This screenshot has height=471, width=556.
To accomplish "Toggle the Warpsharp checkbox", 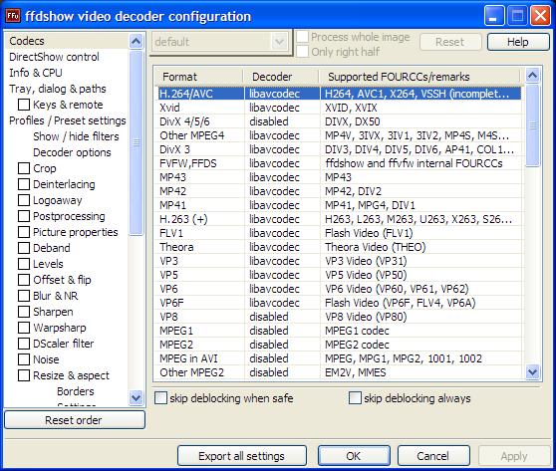I will 24,328.
